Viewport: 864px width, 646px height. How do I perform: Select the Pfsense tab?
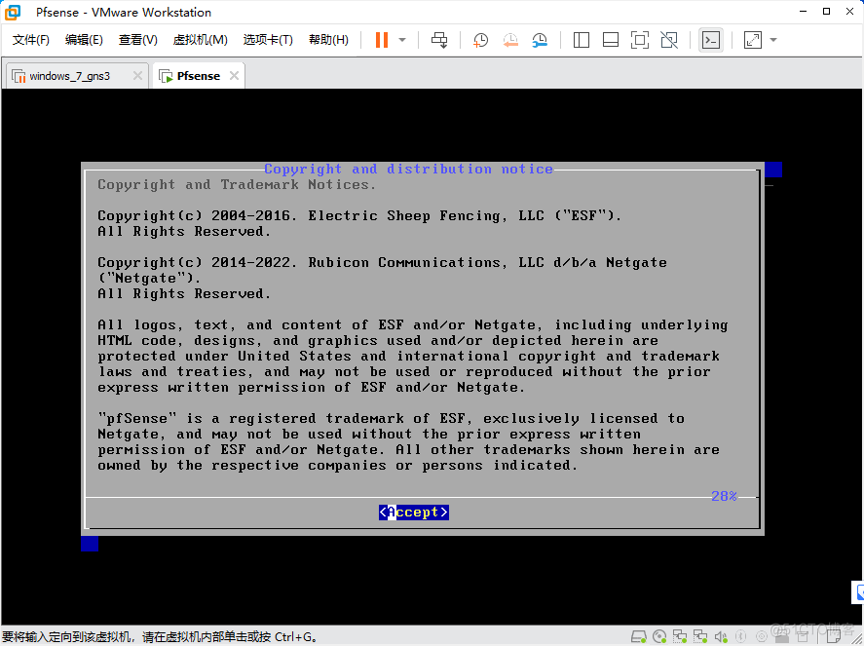click(x=199, y=76)
